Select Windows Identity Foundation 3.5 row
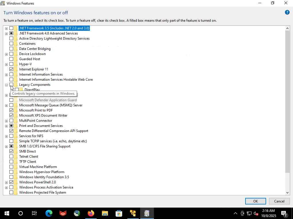293x219 pixels. coord(44,177)
